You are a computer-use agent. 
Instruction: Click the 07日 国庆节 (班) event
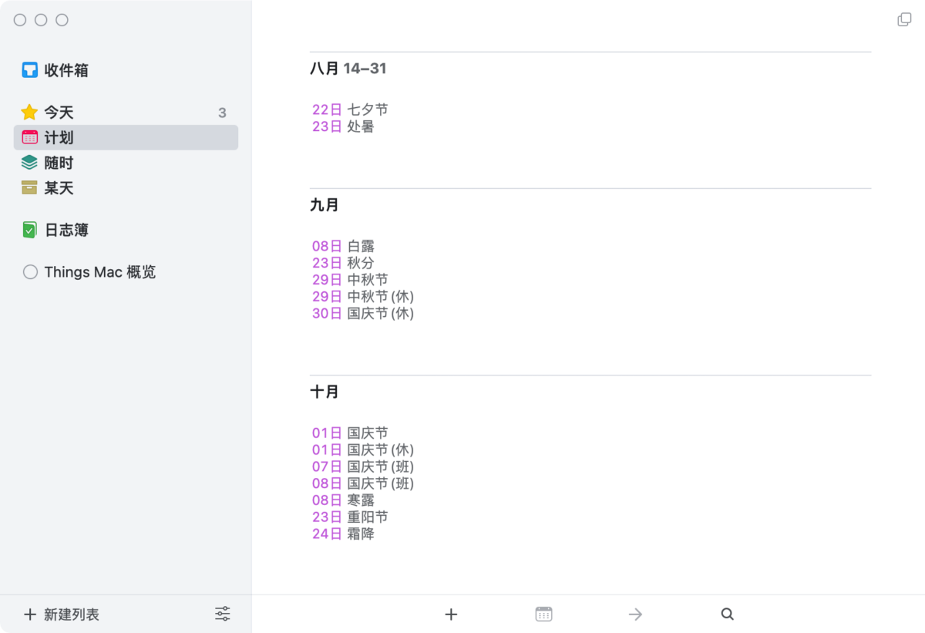click(363, 466)
